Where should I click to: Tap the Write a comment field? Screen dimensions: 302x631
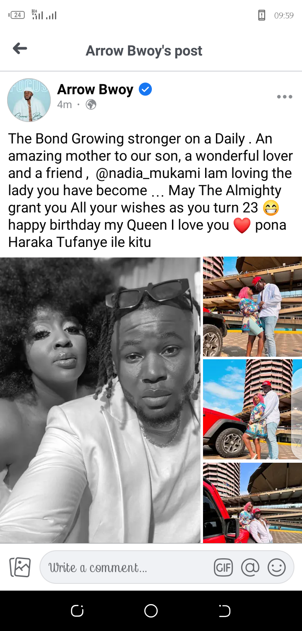click(x=126, y=567)
